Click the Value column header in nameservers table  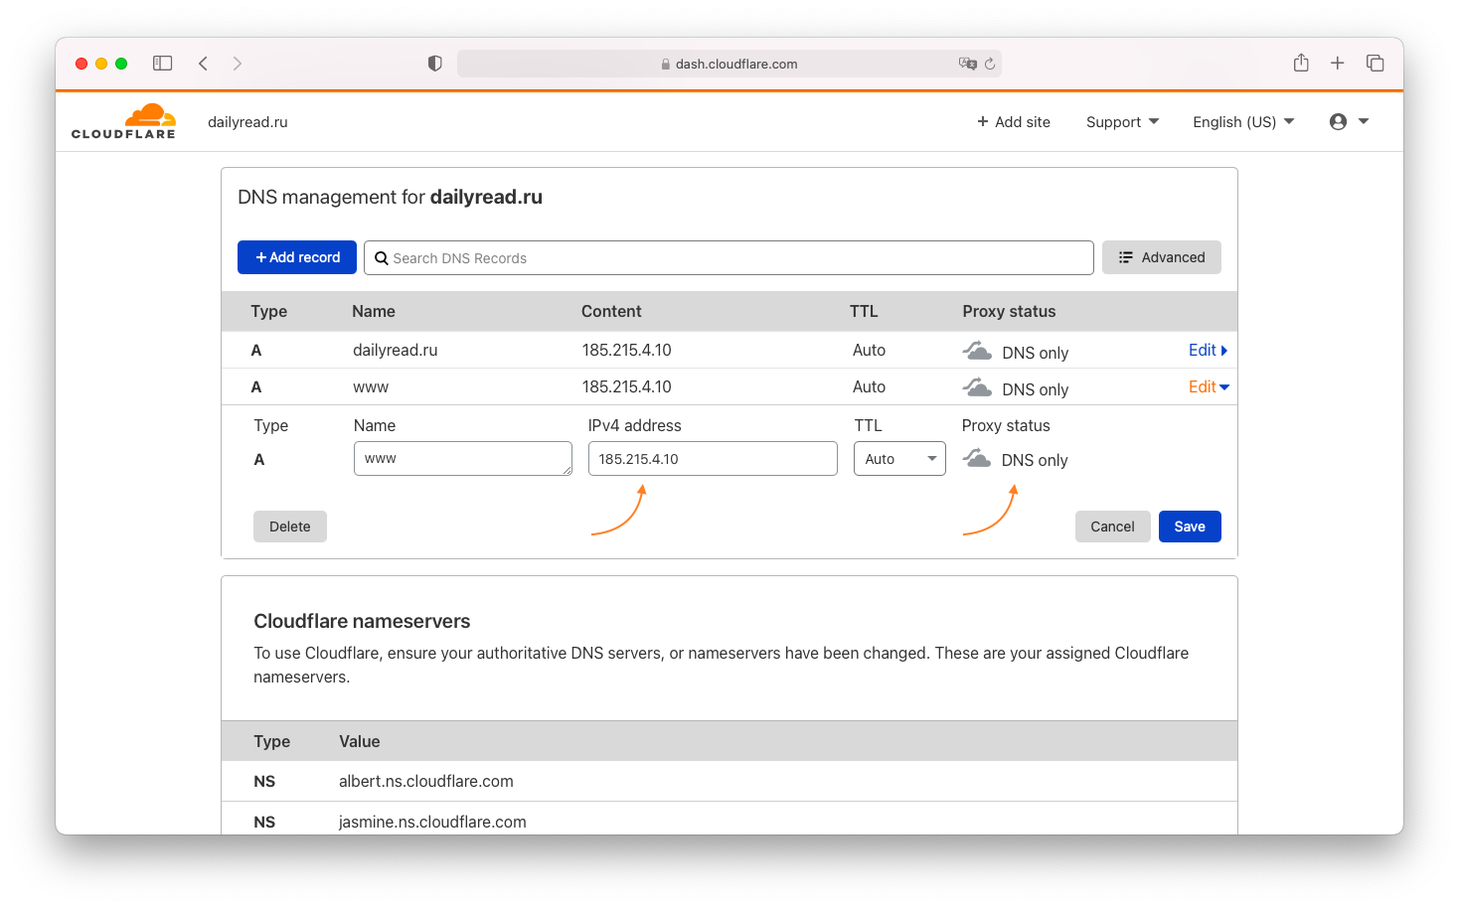click(360, 741)
